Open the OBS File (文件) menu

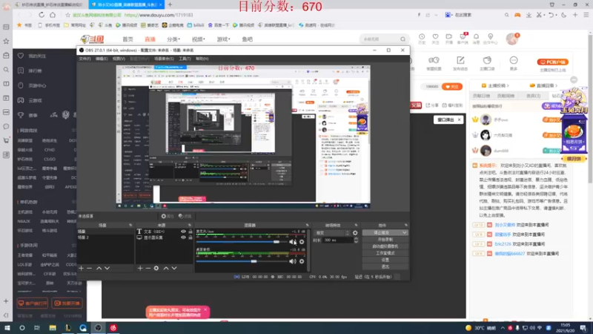pos(85,59)
